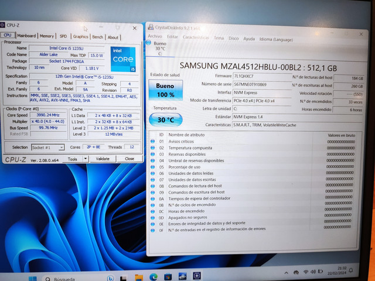The width and height of the screenshot is (375, 281).
Task: Click the CPU-Z title bar app icon
Action: [2, 25]
